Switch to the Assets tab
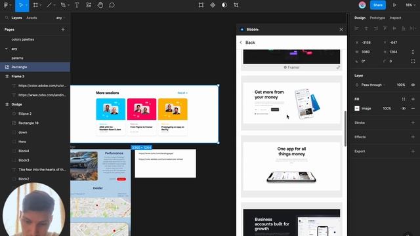The width and height of the screenshot is (420, 236). (x=31, y=18)
